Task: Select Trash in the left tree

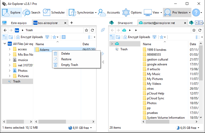Action: [17, 81]
